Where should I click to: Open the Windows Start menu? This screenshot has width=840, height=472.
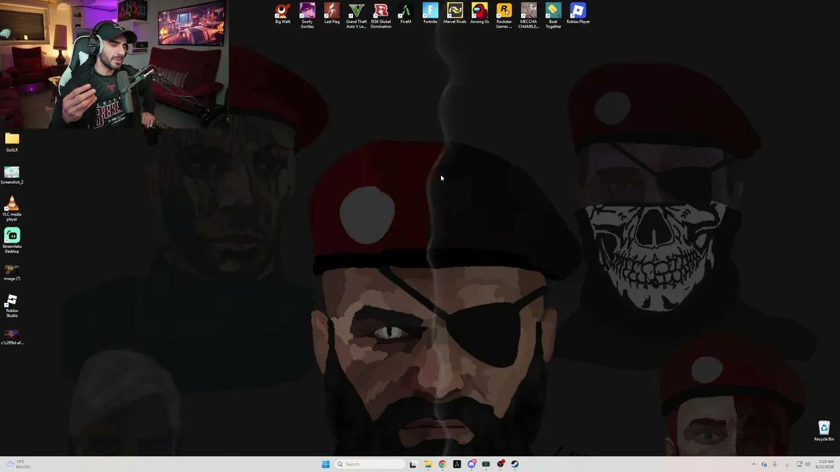(x=325, y=464)
